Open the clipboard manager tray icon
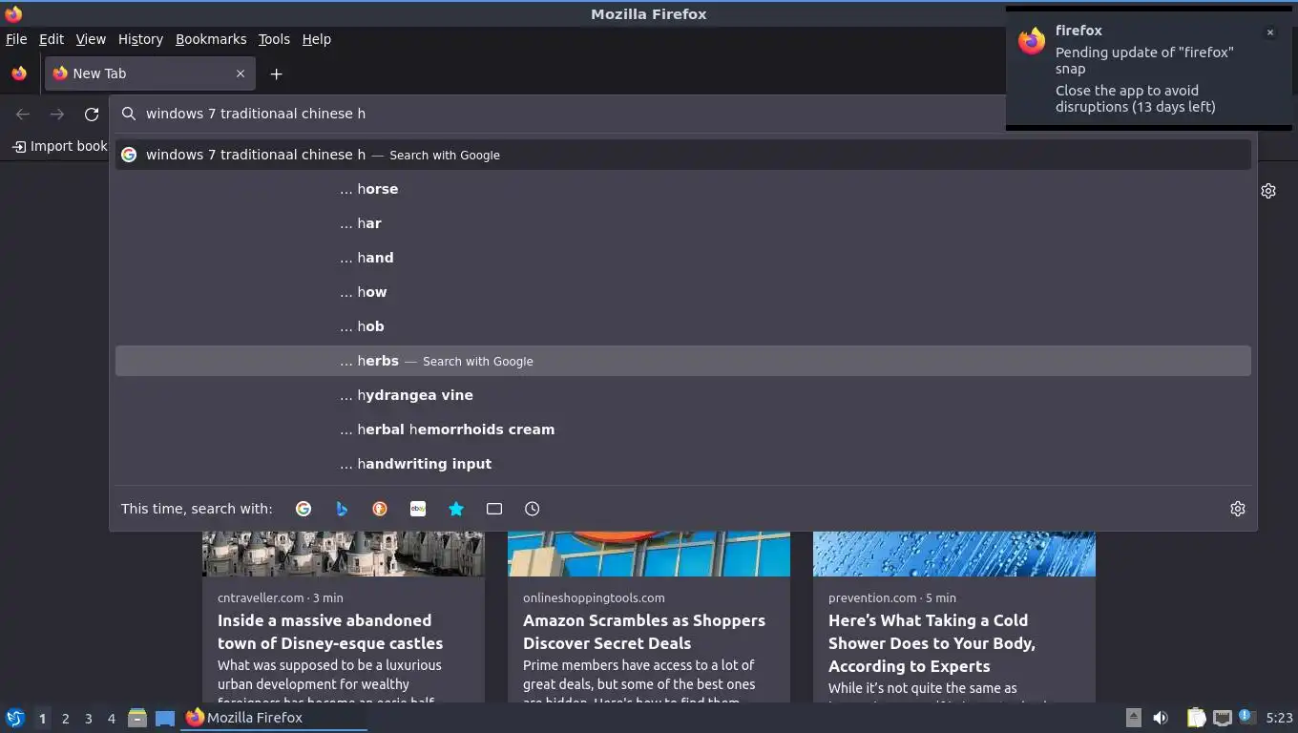1298x733 pixels. point(1196,718)
